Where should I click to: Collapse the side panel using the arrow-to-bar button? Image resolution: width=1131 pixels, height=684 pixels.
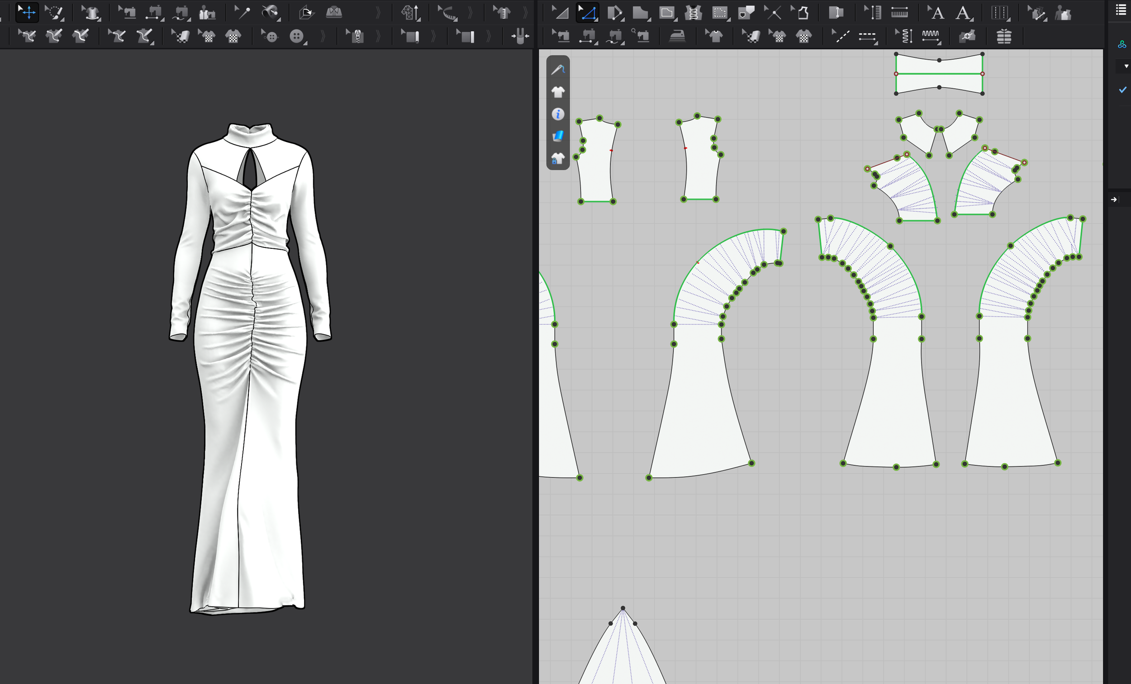(x=1114, y=199)
